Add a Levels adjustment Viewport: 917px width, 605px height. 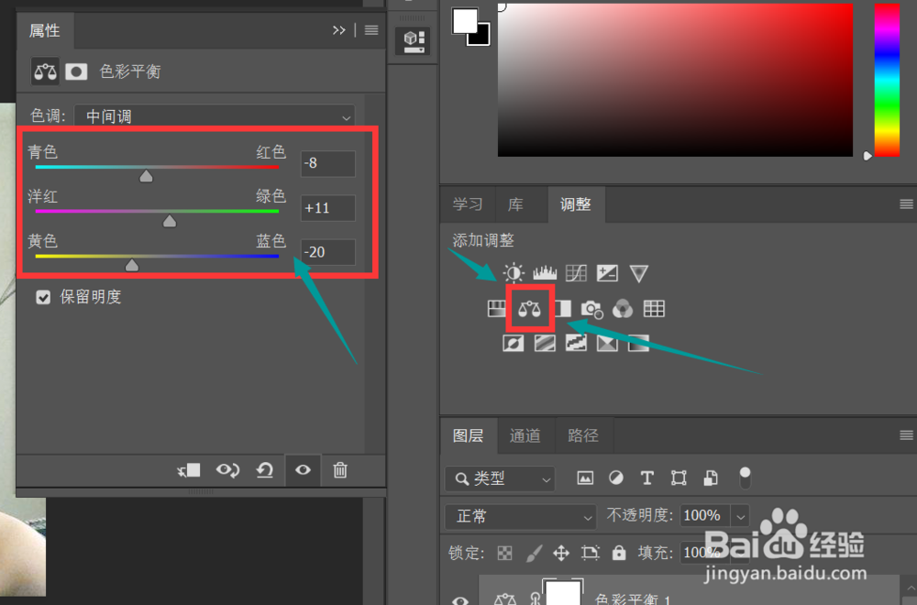545,273
